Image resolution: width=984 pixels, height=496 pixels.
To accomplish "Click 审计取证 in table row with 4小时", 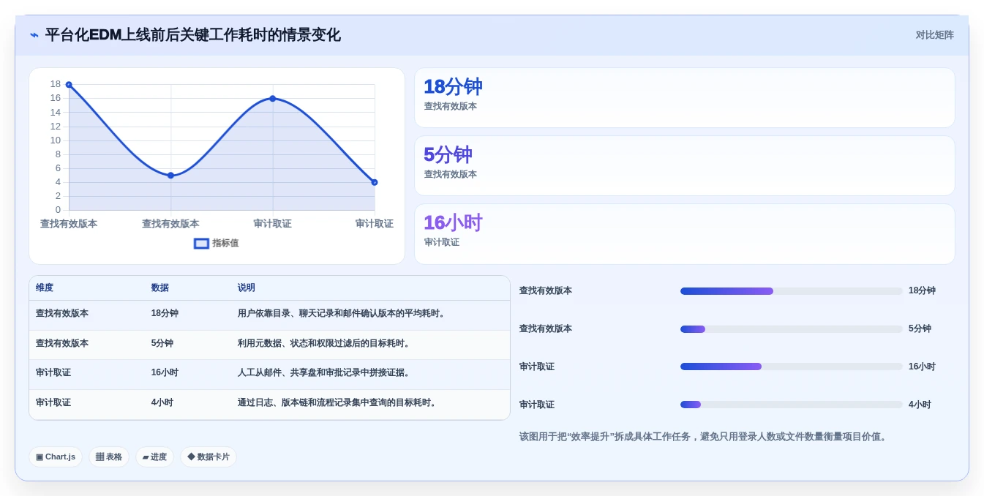I will [x=53, y=403].
